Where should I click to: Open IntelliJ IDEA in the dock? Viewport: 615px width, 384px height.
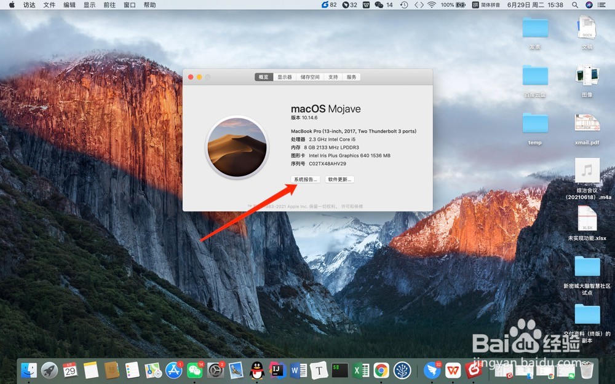pos(278,370)
